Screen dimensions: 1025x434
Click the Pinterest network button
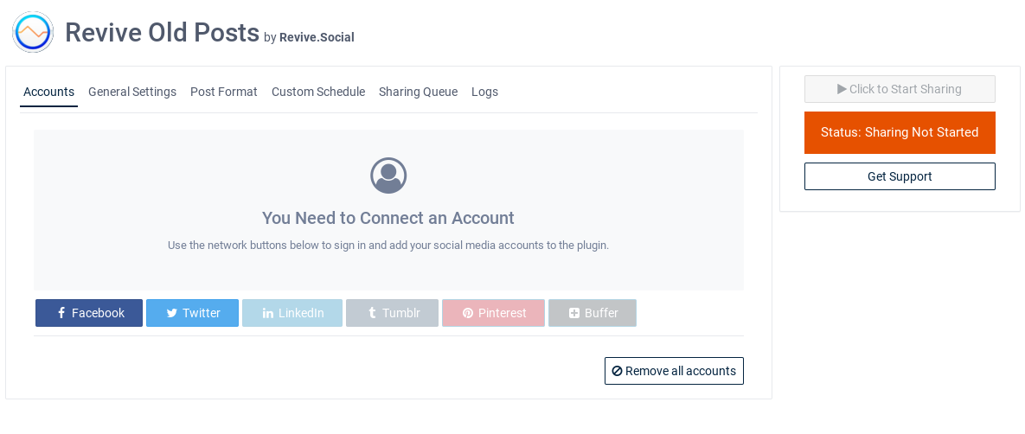coord(493,313)
